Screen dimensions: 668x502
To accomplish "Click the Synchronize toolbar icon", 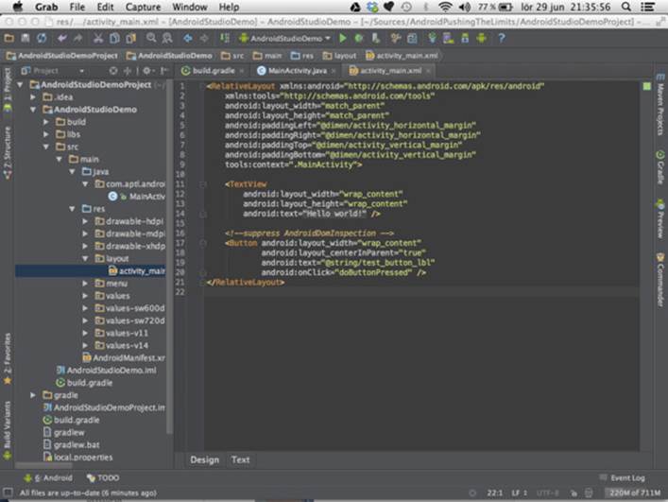I will (x=42, y=39).
